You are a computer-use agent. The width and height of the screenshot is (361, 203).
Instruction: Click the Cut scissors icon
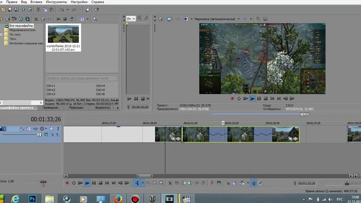(38, 10)
